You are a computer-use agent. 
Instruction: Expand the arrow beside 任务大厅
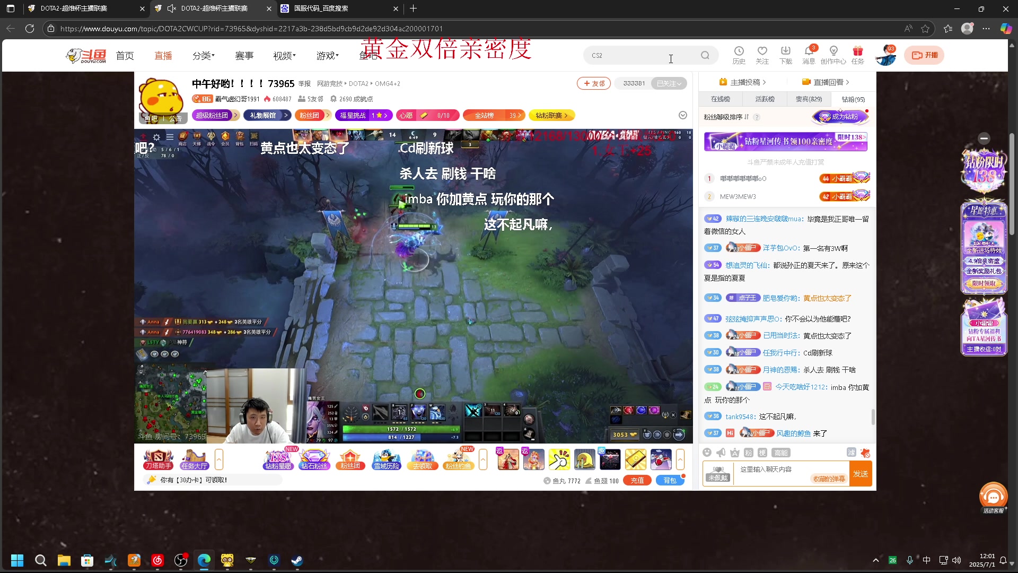coord(218,459)
